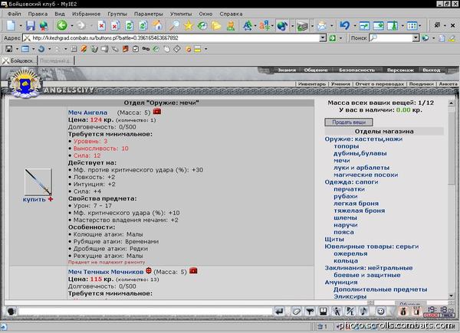Screen dimensions: 460x333
Task: Click the shop panel scrollbar up arrow
Action: coord(452,103)
